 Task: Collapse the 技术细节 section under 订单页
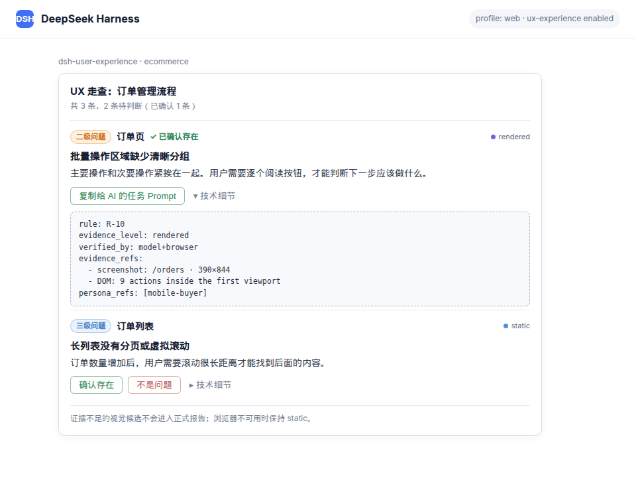click(214, 196)
